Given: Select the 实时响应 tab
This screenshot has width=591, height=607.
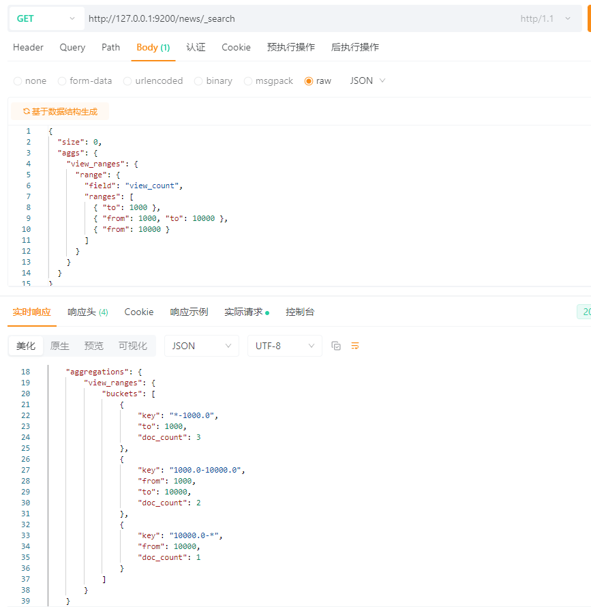Looking at the screenshot, I should 32,312.
